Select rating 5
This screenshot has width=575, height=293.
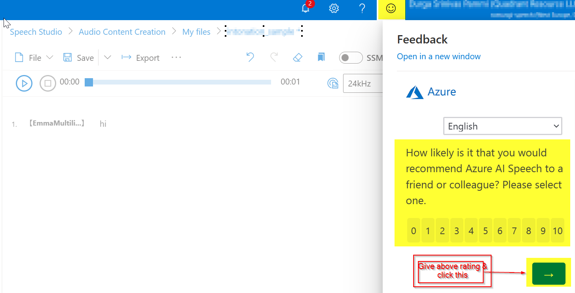(x=486, y=231)
